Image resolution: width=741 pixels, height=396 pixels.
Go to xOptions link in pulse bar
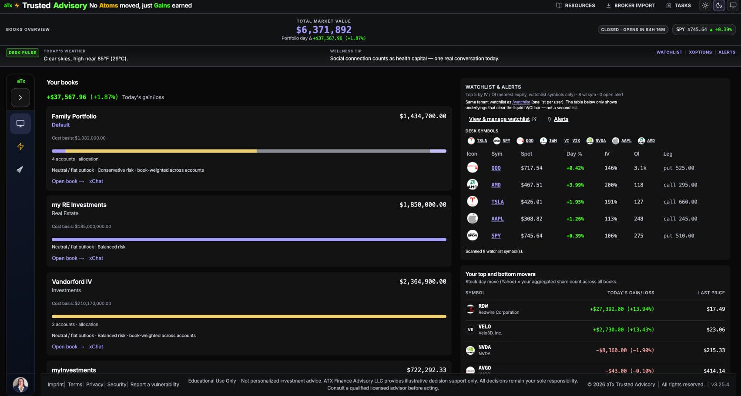(x=700, y=52)
